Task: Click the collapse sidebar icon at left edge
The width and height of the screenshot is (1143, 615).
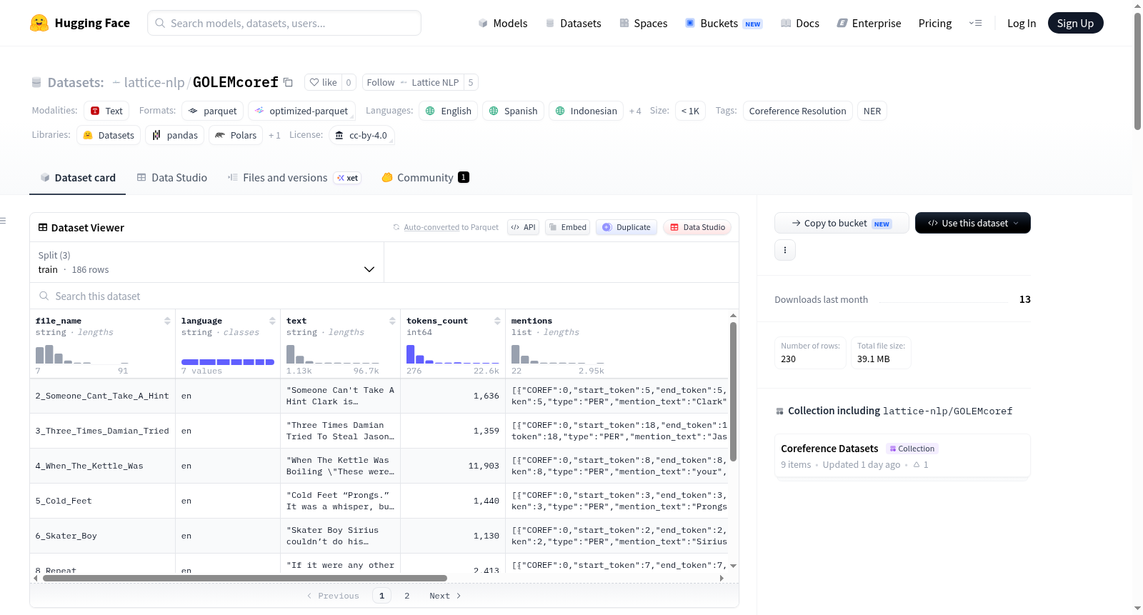Action: [x=4, y=221]
